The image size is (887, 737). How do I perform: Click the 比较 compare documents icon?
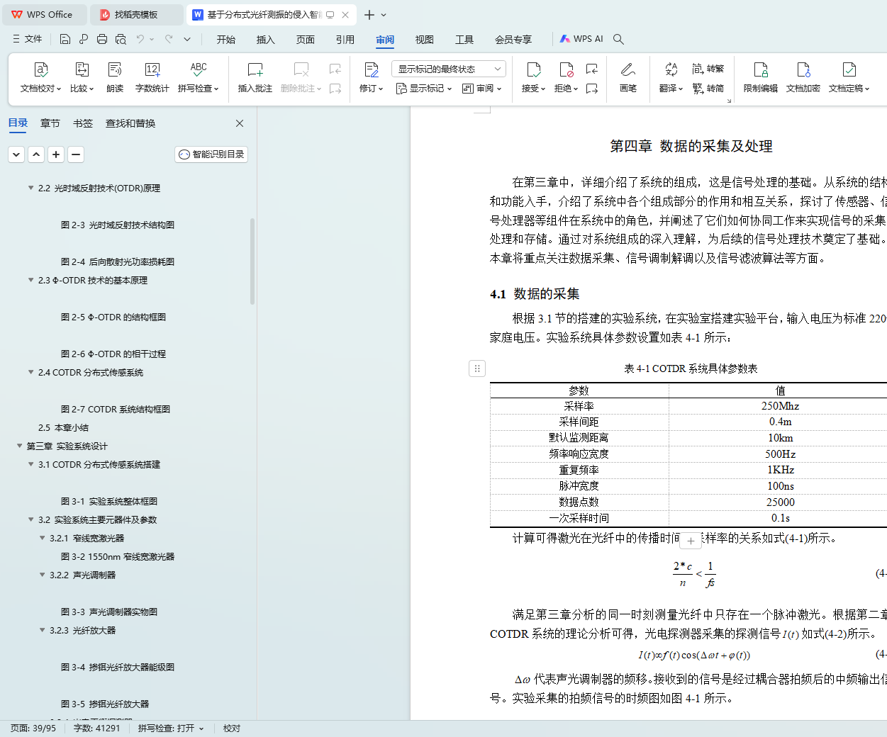[x=82, y=77]
